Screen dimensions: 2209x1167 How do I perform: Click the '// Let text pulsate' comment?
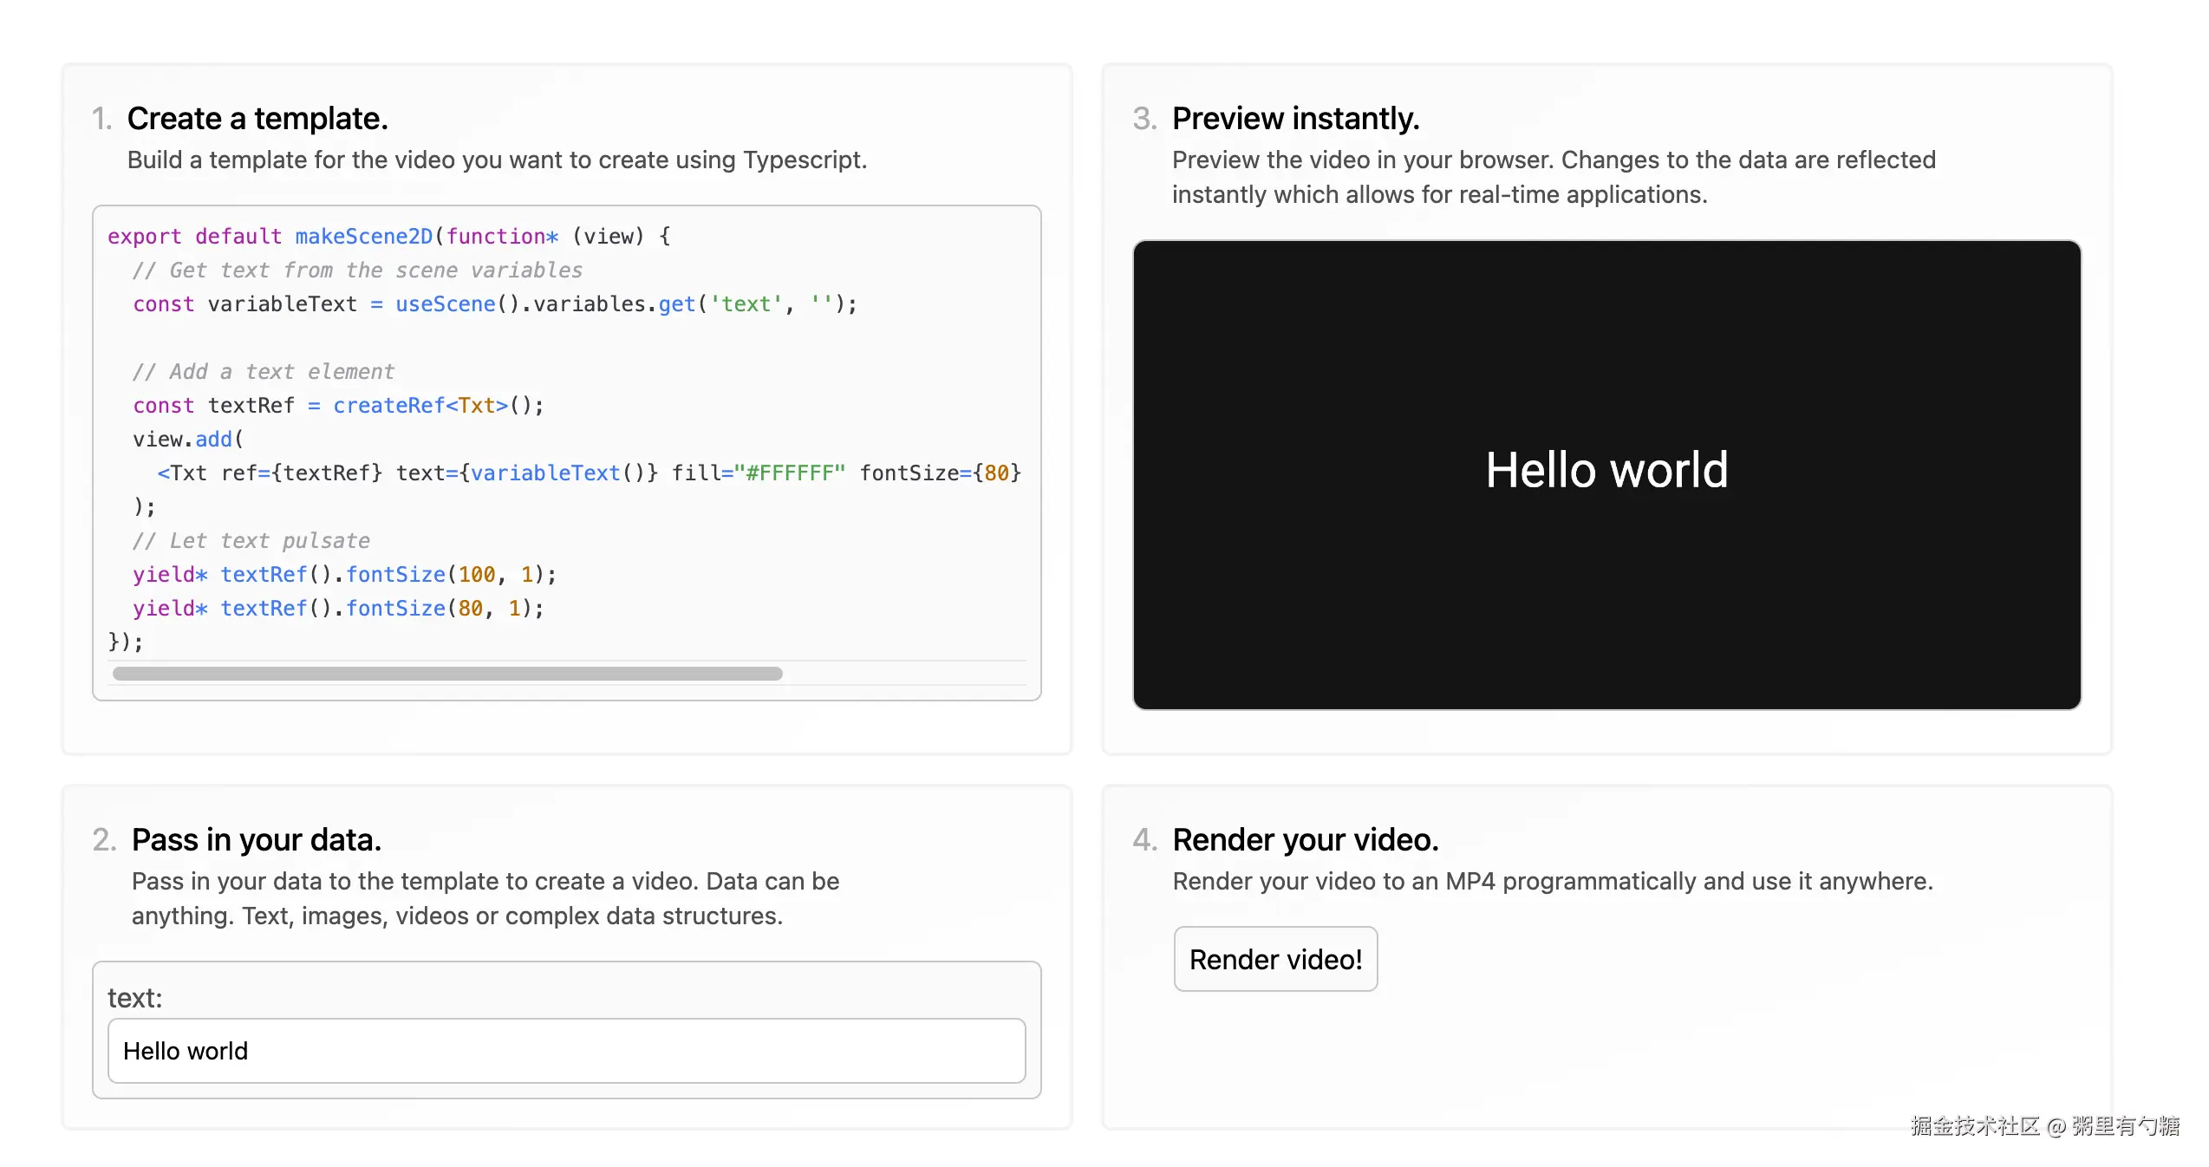click(x=251, y=540)
